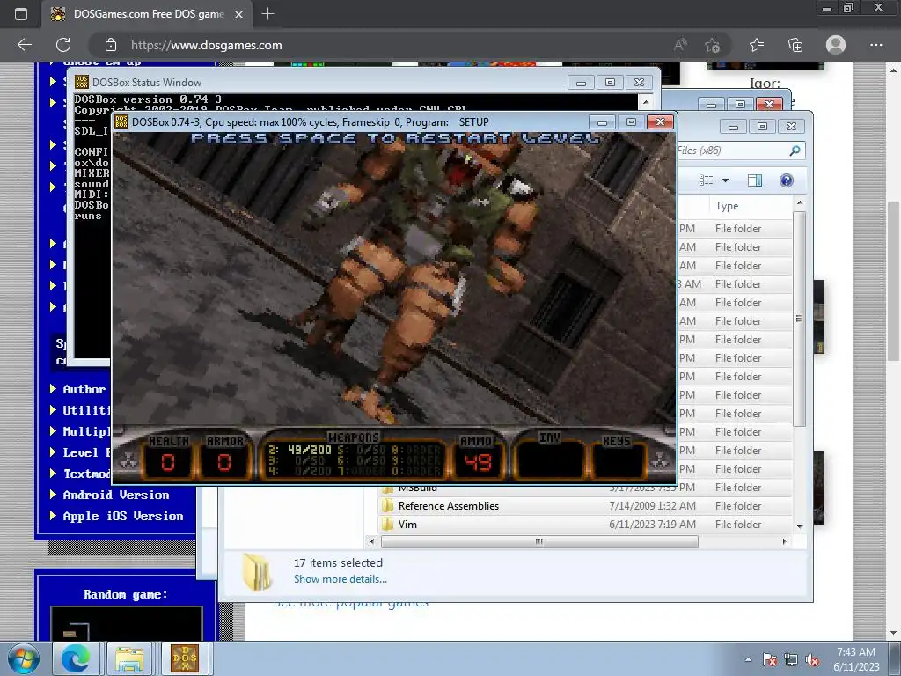Screen dimensions: 901x676
Task: Click the File folder type of Vim
Action: coord(738,525)
